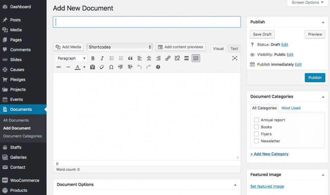Insert a special character (Omega)

point(111,67)
